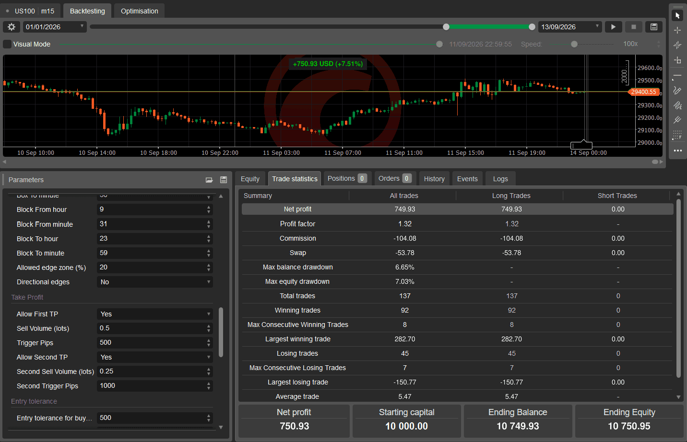The width and height of the screenshot is (687, 442).
Task: Show more drawing tools (three dots)
Action: point(677,151)
